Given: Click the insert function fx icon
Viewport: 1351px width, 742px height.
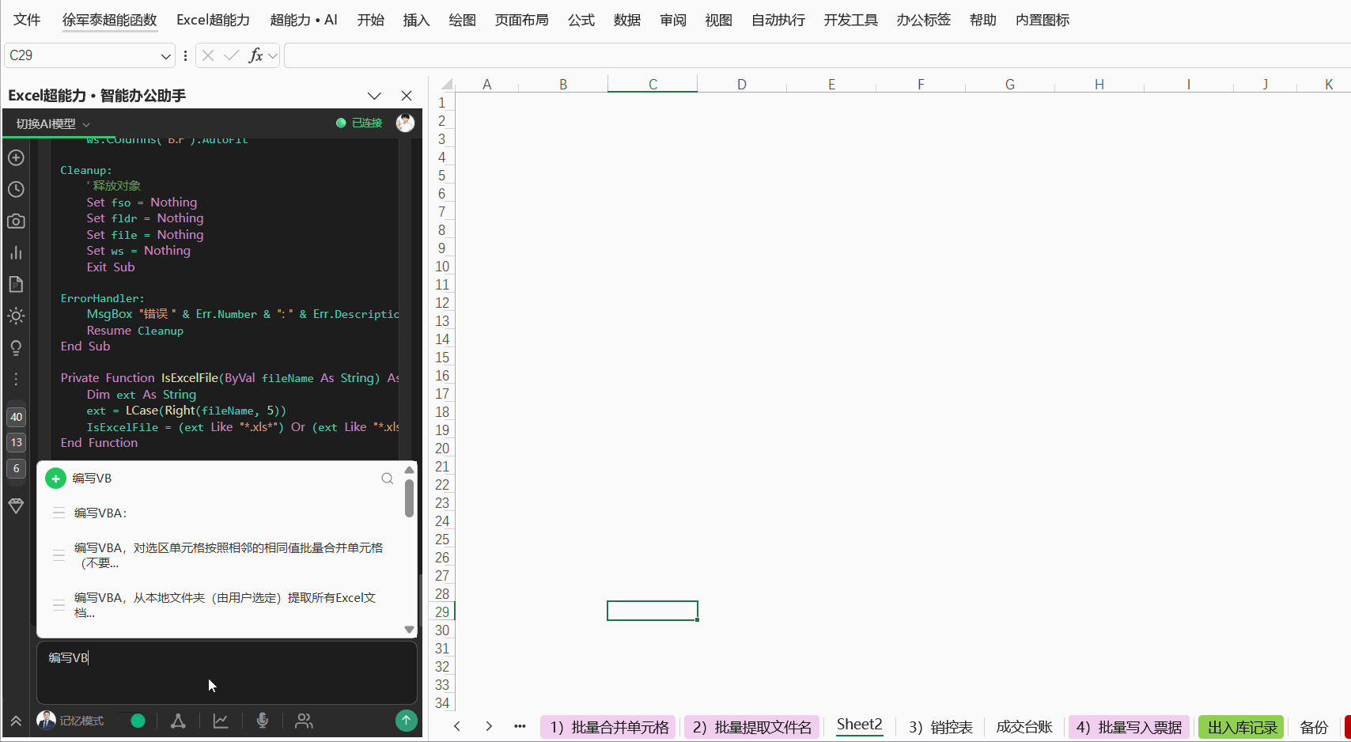Looking at the screenshot, I should coord(255,55).
